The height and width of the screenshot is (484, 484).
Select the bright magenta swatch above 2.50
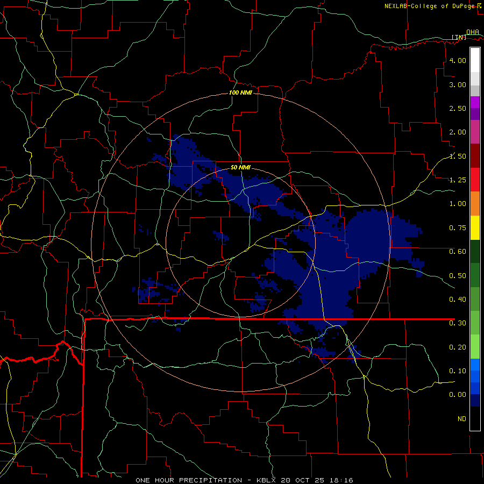tap(475, 102)
